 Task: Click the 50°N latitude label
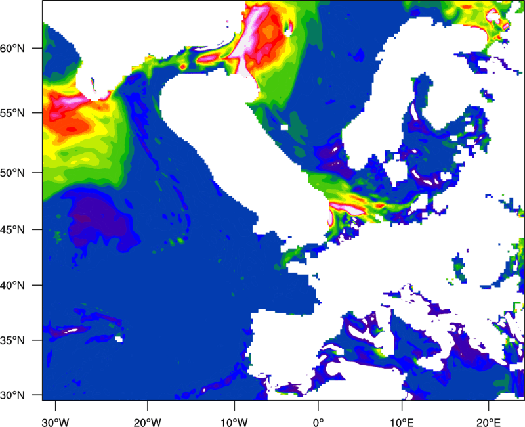(12, 173)
